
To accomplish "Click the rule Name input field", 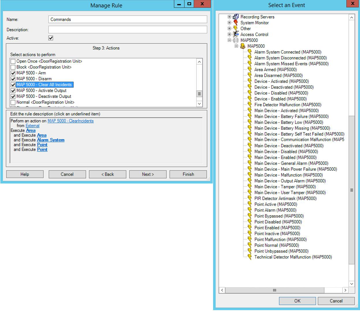I will (128, 19).
